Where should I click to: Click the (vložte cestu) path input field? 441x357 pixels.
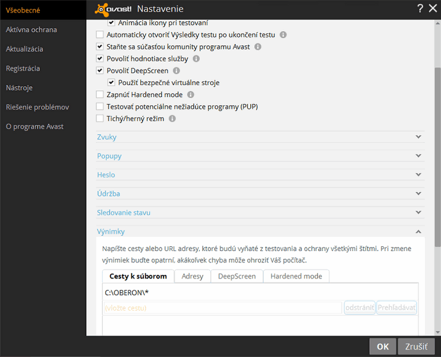point(222,308)
